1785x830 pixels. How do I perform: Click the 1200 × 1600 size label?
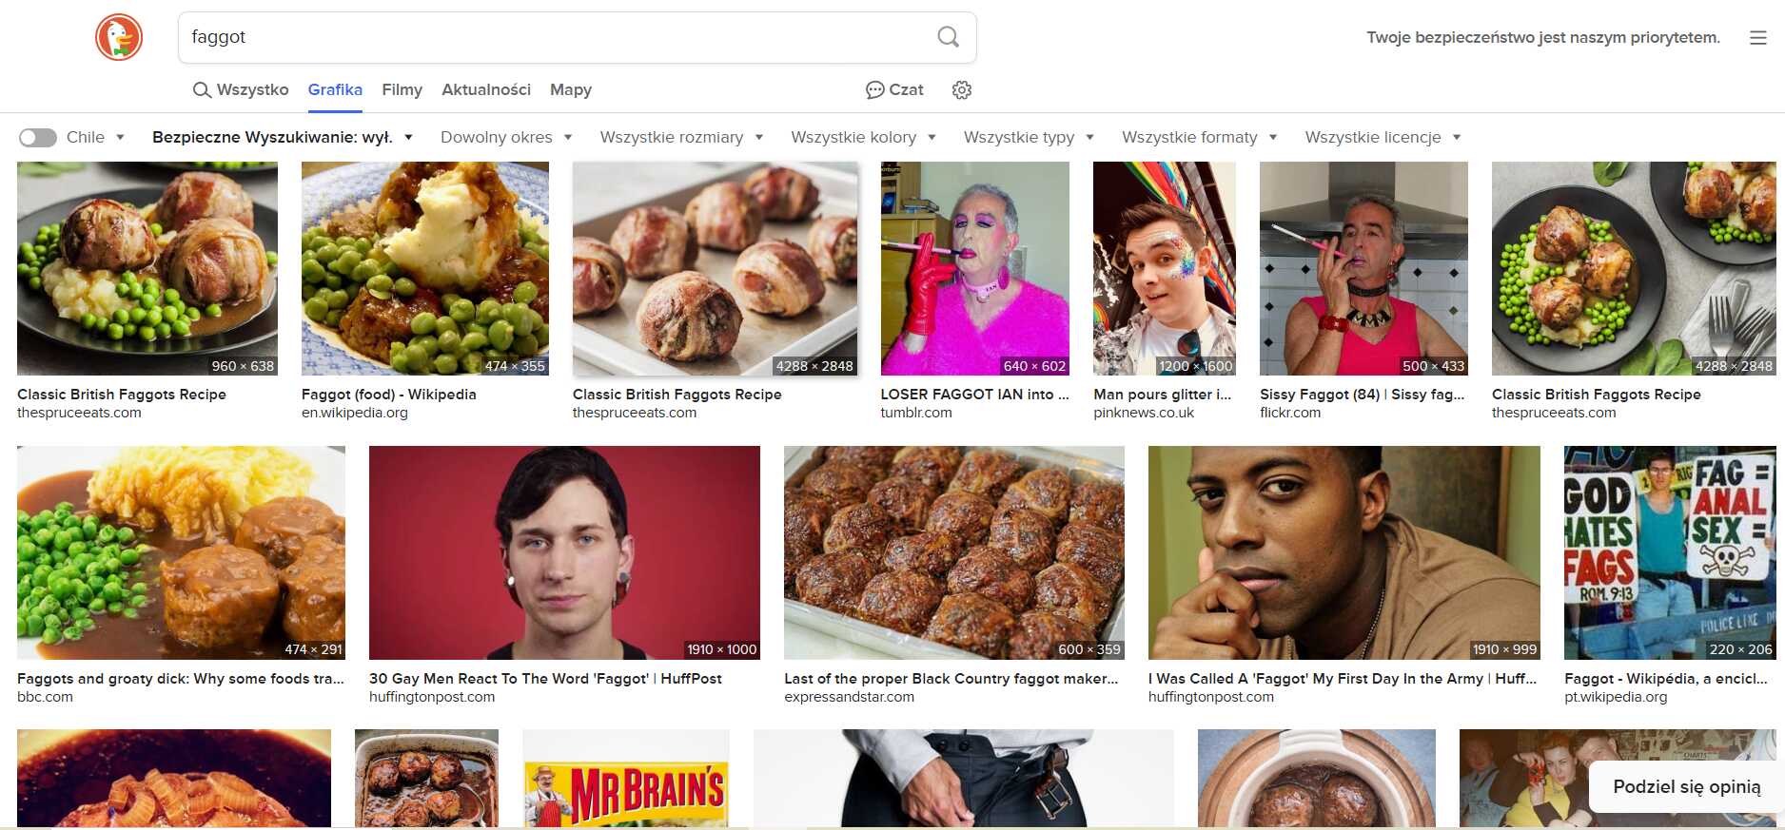1196,366
